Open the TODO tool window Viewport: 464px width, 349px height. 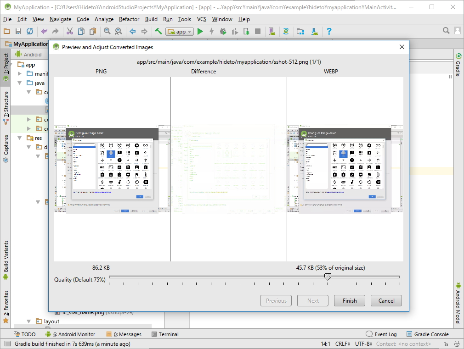25,334
